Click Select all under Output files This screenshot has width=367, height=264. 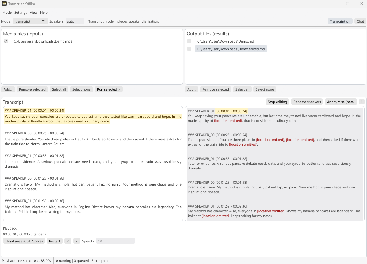(x=242, y=89)
